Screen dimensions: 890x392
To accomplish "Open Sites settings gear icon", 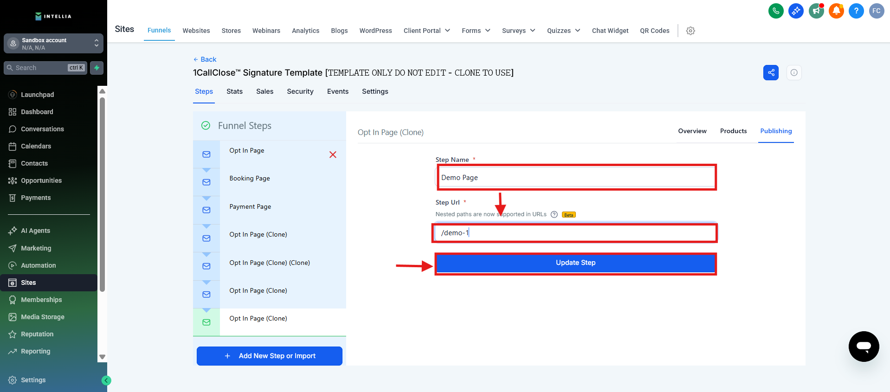I will coord(690,31).
